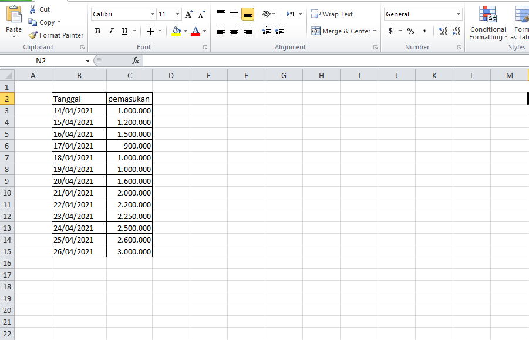The image size is (529, 340).
Task: Click the Increase Decimal icon
Action: 443,31
